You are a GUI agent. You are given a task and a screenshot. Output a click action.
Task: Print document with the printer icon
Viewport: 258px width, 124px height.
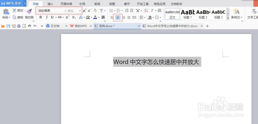[19, 26]
